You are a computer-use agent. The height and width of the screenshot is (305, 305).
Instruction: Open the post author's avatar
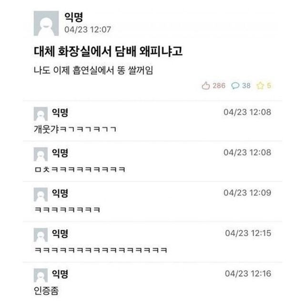(46, 23)
